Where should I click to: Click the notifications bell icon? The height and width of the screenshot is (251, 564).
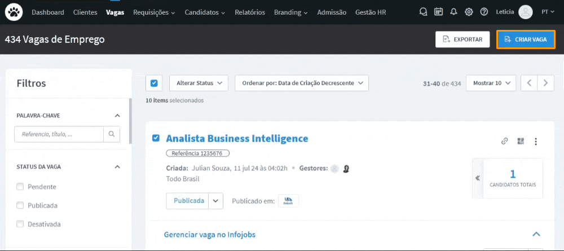tap(453, 12)
